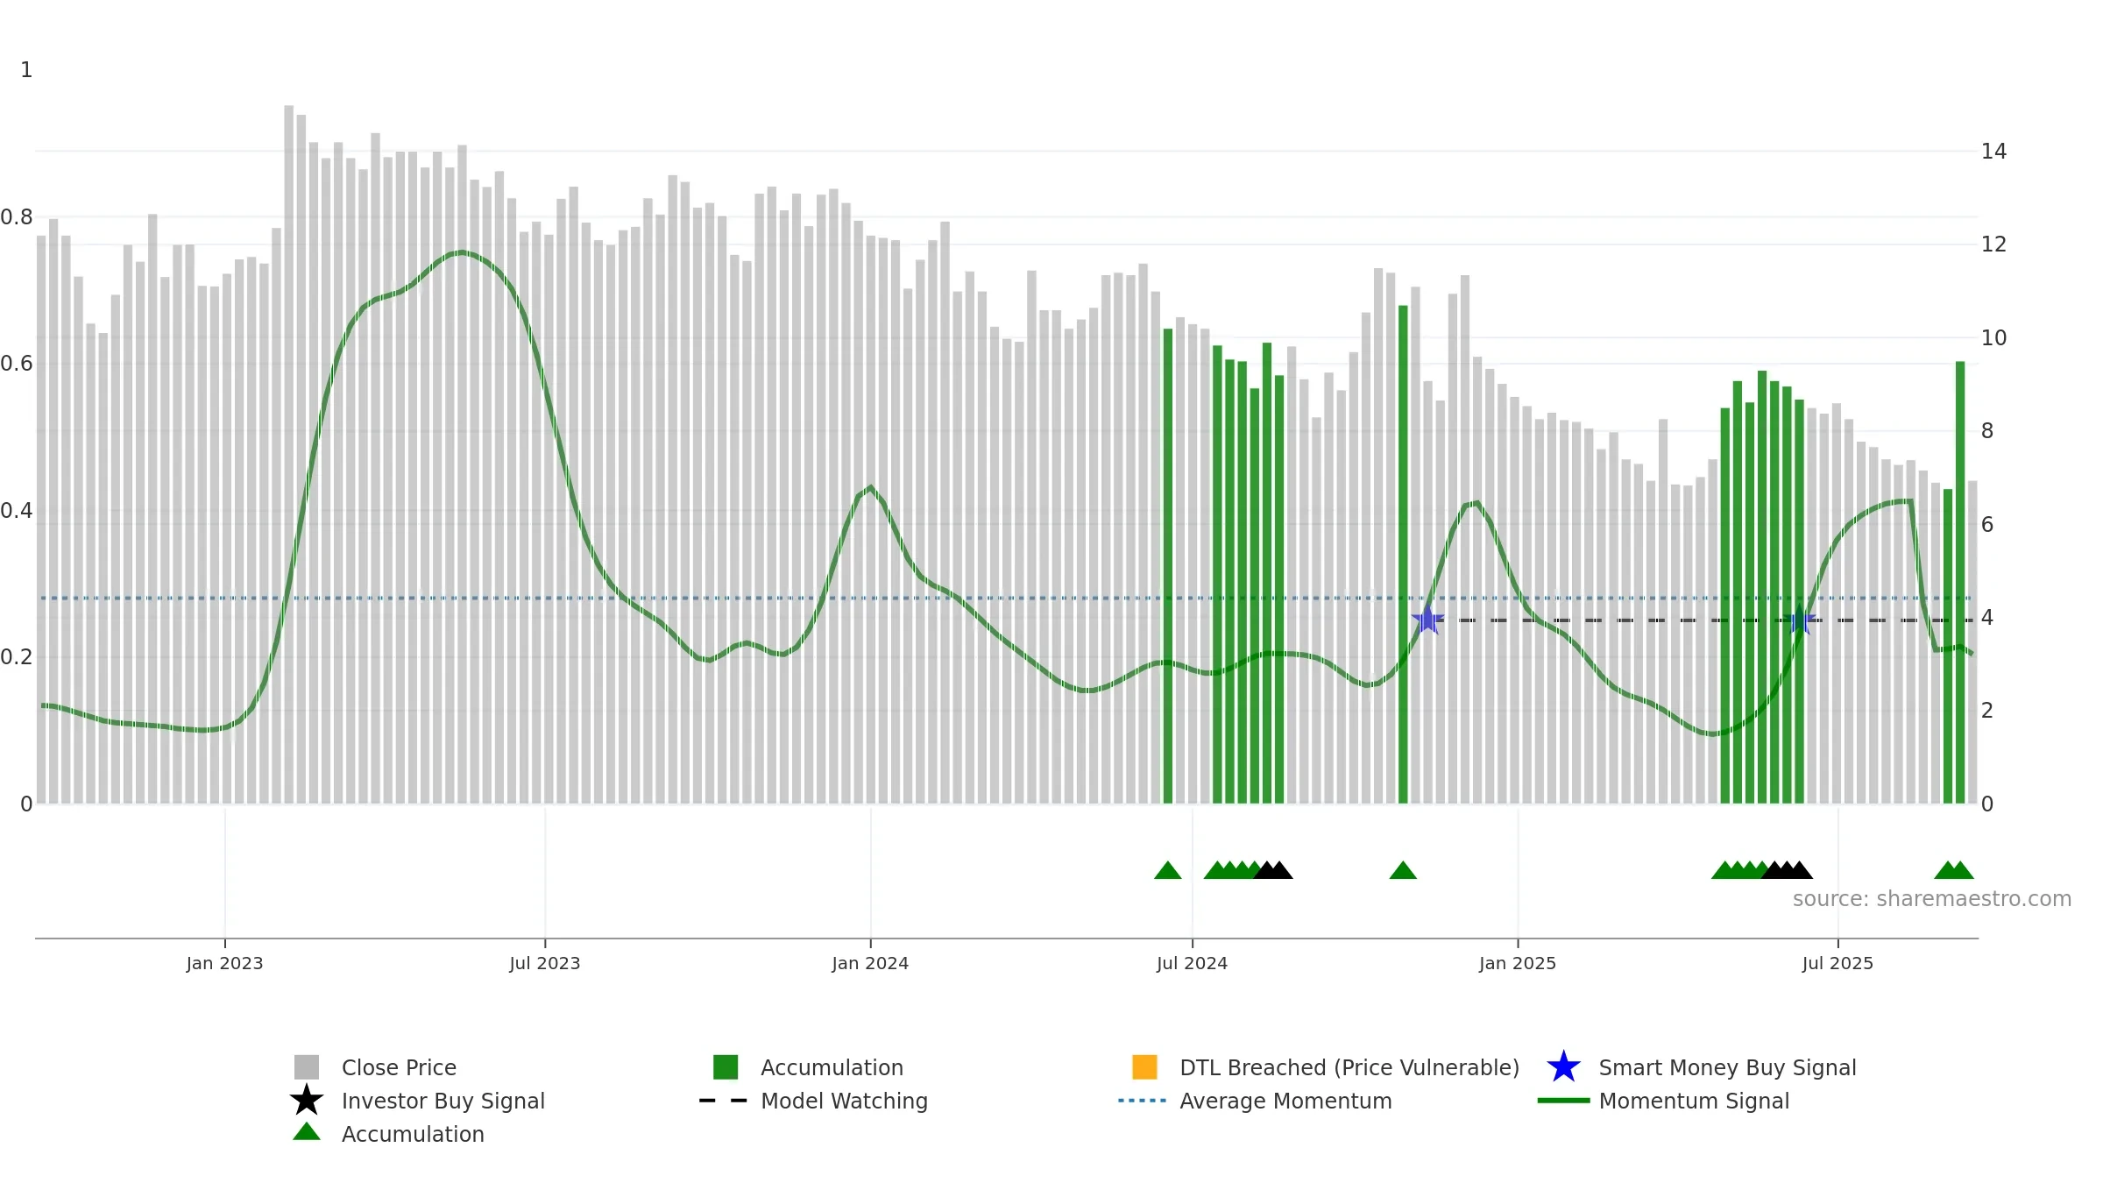Viewport: 2103px width, 1183px height.
Task: Click the DTL Breached (Price Vulnerable) legend label
Action: click(1349, 1067)
